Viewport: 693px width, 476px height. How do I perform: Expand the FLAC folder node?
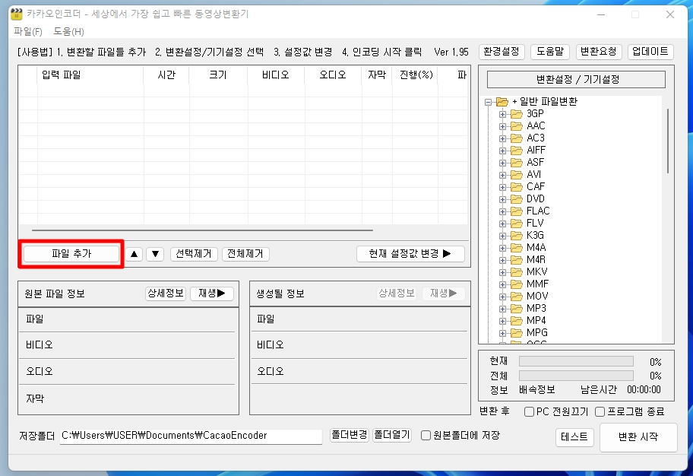coord(502,211)
